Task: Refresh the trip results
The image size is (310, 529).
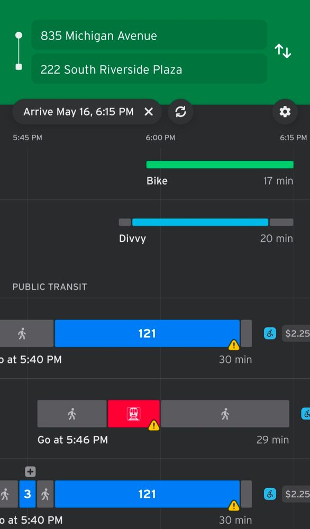Action: point(181,112)
